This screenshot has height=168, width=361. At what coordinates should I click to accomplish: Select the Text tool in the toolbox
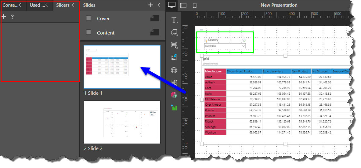coord(174,20)
